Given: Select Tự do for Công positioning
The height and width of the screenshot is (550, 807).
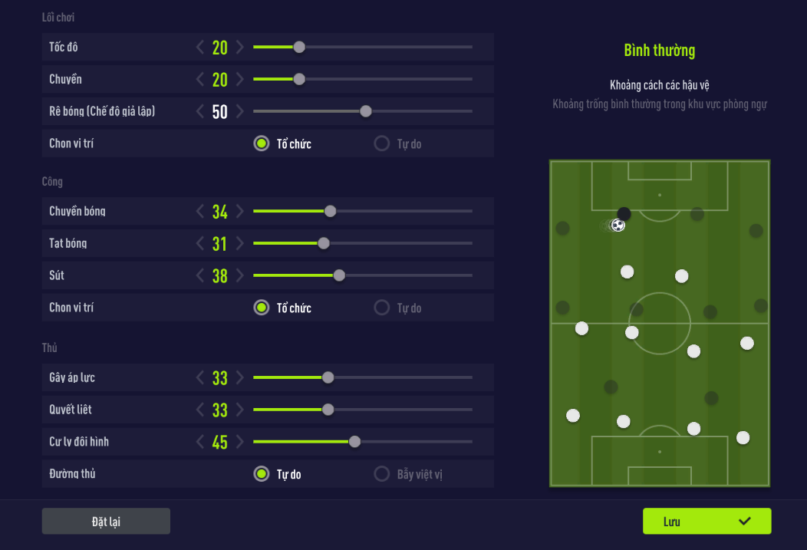Looking at the screenshot, I should tap(382, 308).
